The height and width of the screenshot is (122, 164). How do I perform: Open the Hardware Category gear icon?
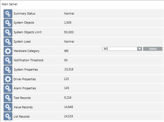coord(8,51)
